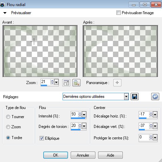162x162 pixels.
Task: Collapse the Prévisualiser section triangle
Action: point(5,13)
